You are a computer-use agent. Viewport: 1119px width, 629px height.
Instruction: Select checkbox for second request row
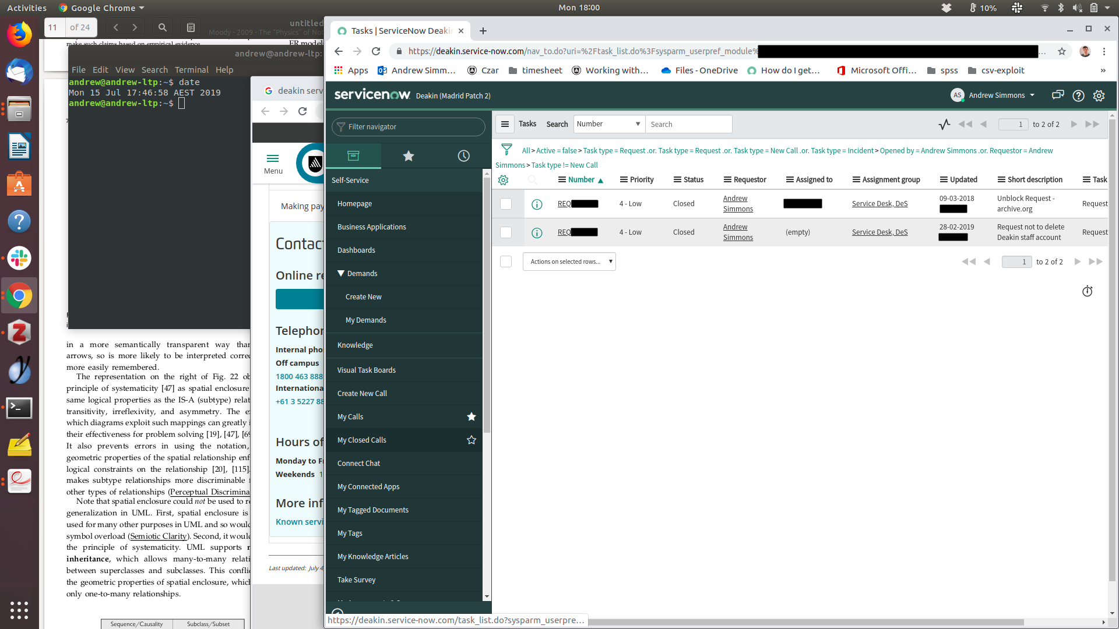(506, 232)
